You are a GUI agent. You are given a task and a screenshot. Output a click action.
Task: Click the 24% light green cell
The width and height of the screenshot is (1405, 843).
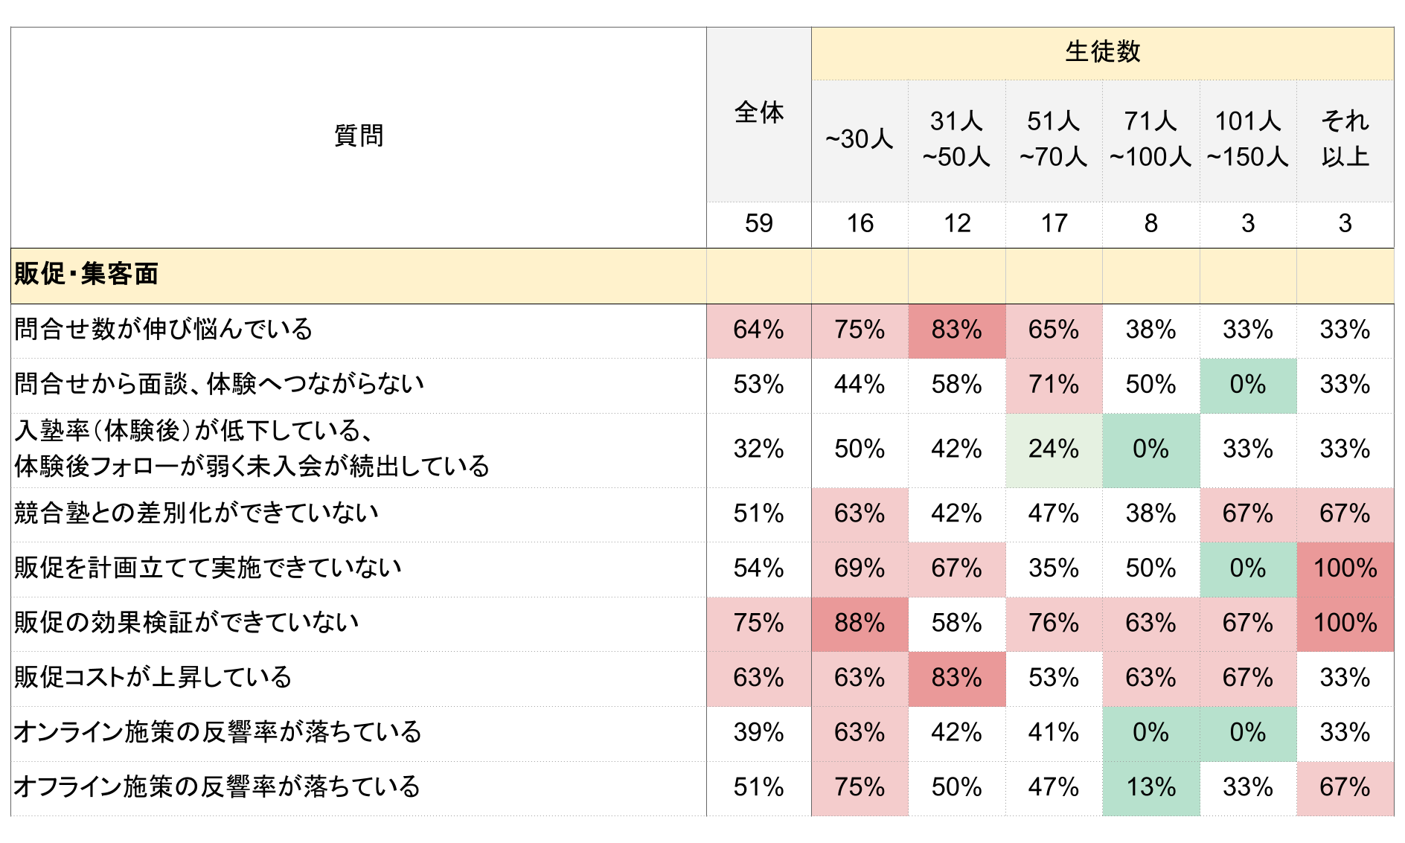point(1054,449)
